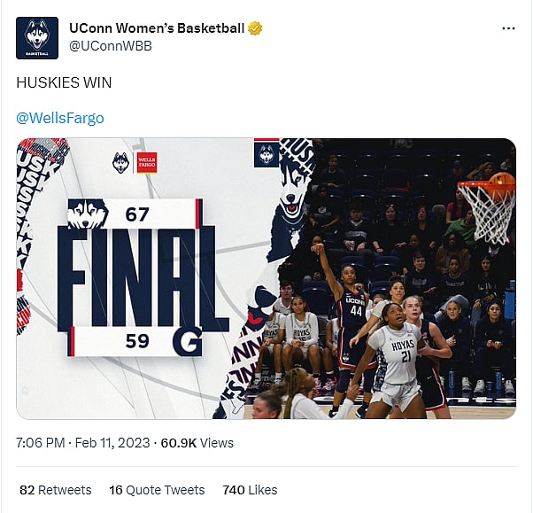This screenshot has width=533, height=513.
Task: Click the gold verified badge
Action: coord(255,28)
